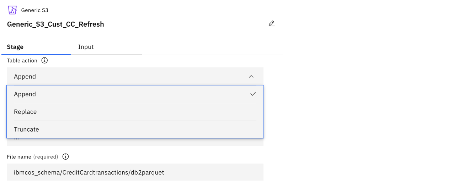
Task: Click the File name label text
Action: pyautogui.click(x=19, y=157)
